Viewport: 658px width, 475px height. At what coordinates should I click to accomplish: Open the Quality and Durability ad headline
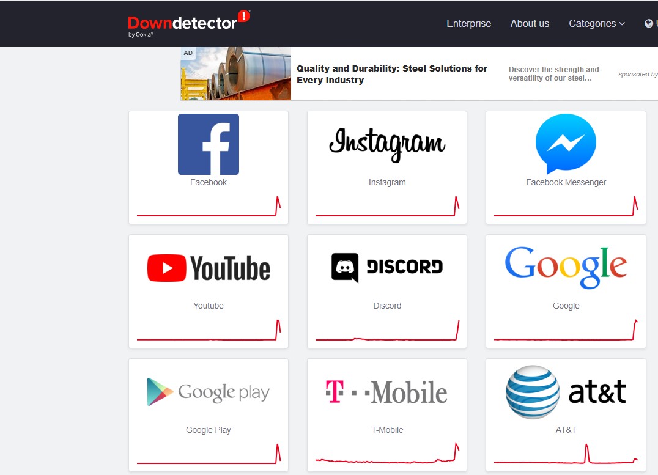coord(392,75)
